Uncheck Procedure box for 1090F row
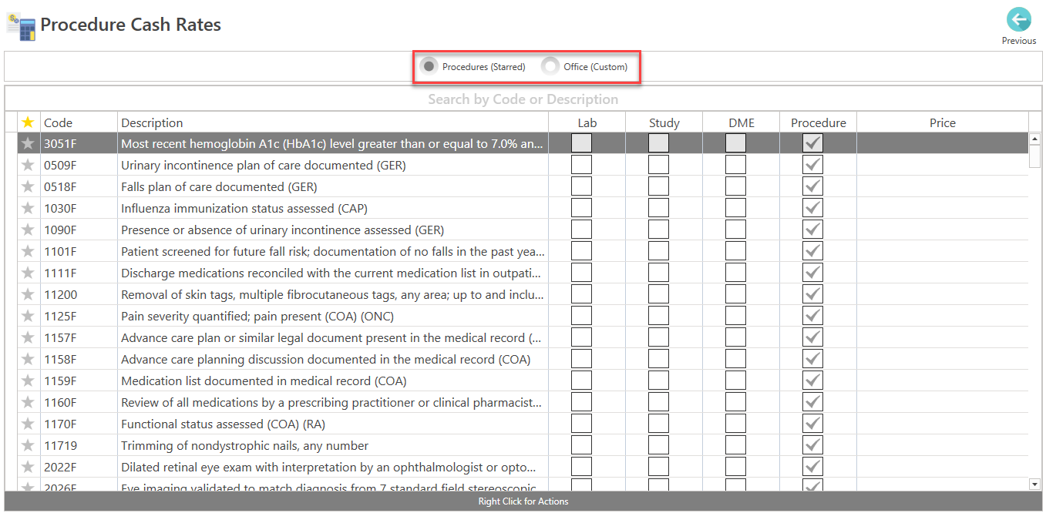The height and width of the screenshot is (513, 1046). pos(812,230)
